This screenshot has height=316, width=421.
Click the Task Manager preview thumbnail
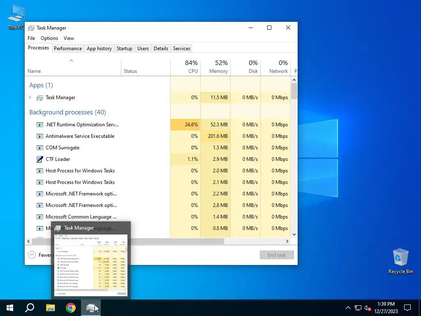(x=91, y=265)
